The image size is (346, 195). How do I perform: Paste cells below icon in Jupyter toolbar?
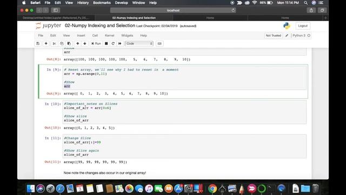[69, 43]
